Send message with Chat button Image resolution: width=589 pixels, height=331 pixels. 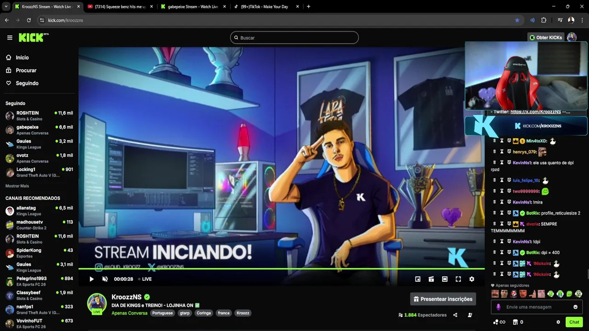pyautogui.click(x=574, y=322)
